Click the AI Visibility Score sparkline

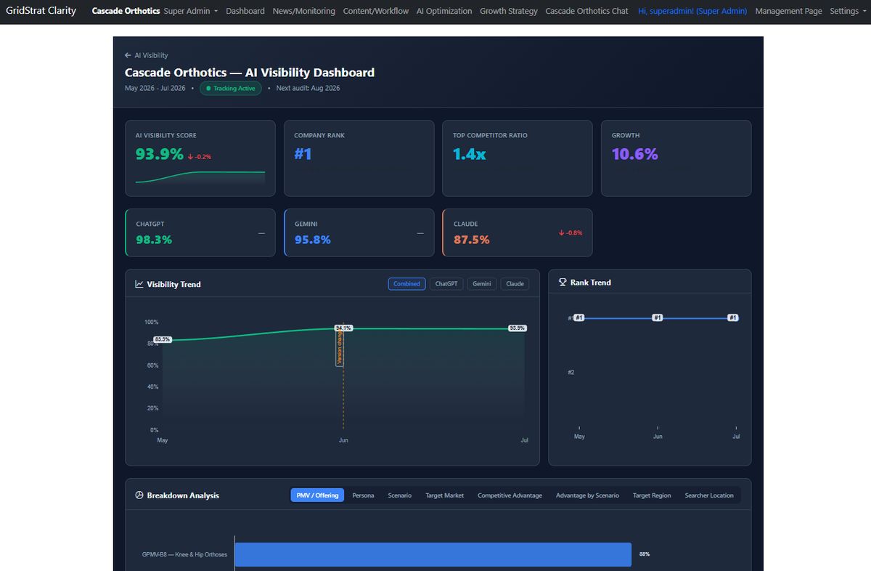point(200,178)
